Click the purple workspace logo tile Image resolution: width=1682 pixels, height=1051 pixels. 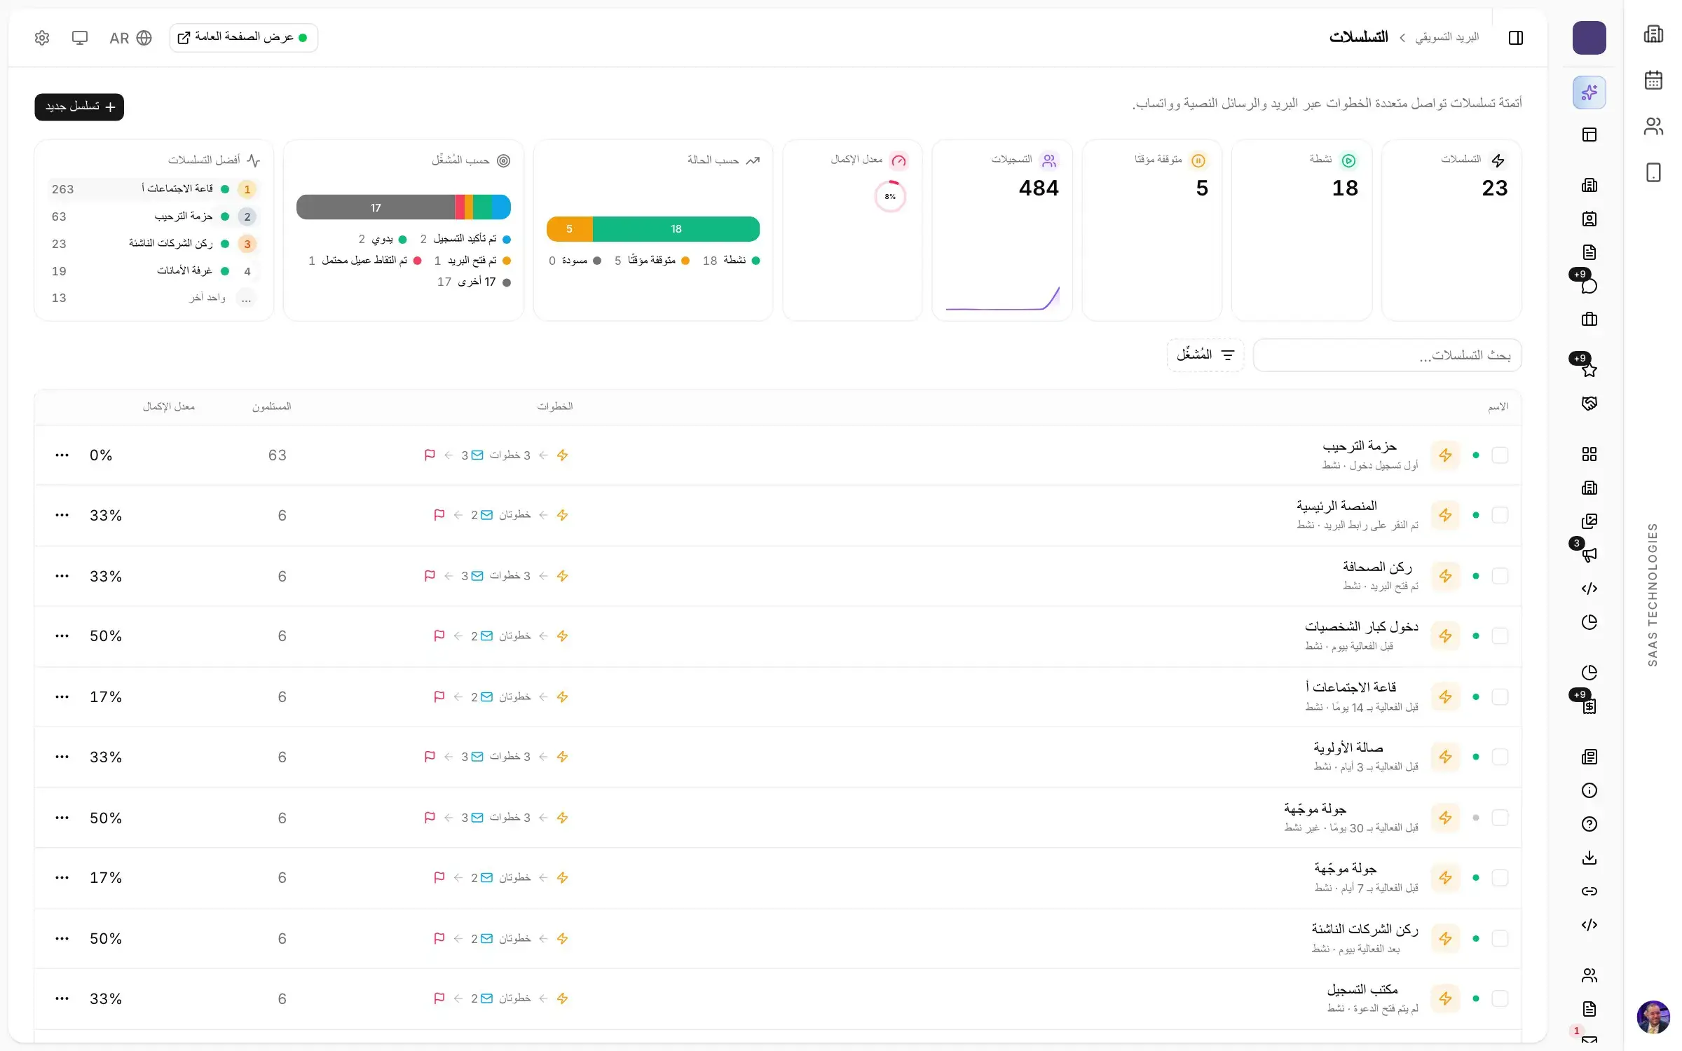coord(1589,38)
